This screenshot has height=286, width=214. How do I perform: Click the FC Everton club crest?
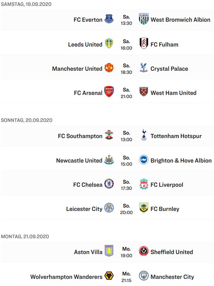(109, 19)
